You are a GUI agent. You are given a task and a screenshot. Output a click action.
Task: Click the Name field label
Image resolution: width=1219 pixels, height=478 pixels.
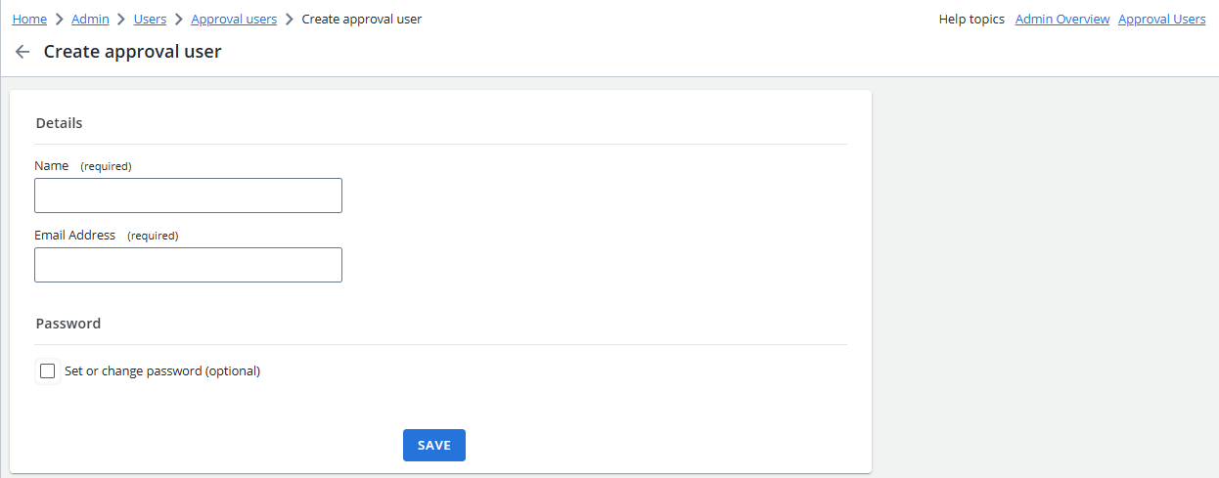pos(52,166)
